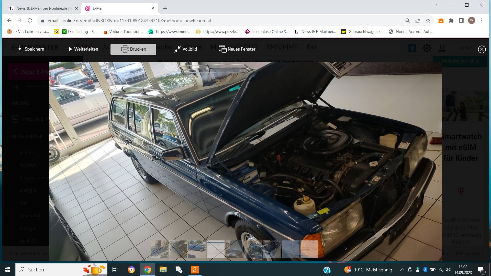Expand the system tray hidden icons
491x276 pixels.
coord(402,270)
